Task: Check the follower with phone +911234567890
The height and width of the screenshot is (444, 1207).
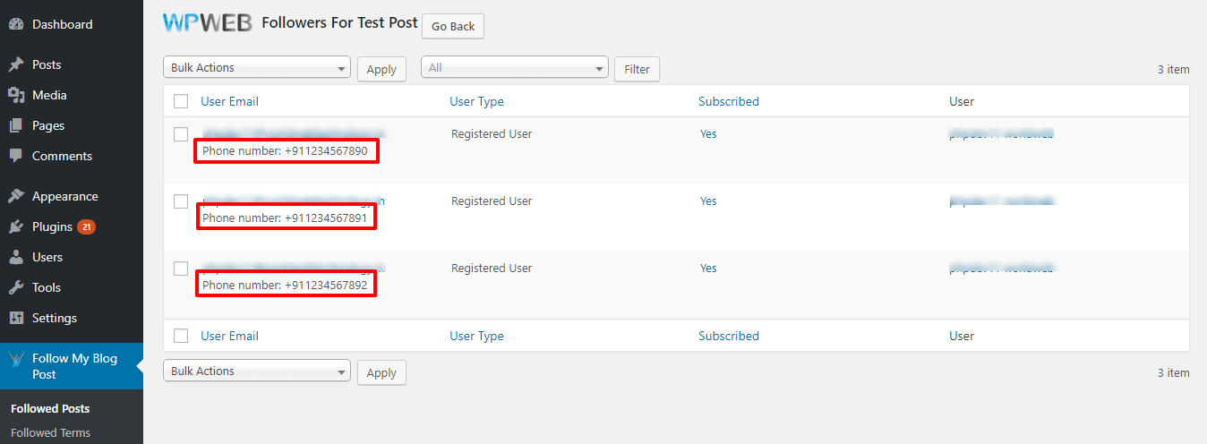Action: click(181, 134)
